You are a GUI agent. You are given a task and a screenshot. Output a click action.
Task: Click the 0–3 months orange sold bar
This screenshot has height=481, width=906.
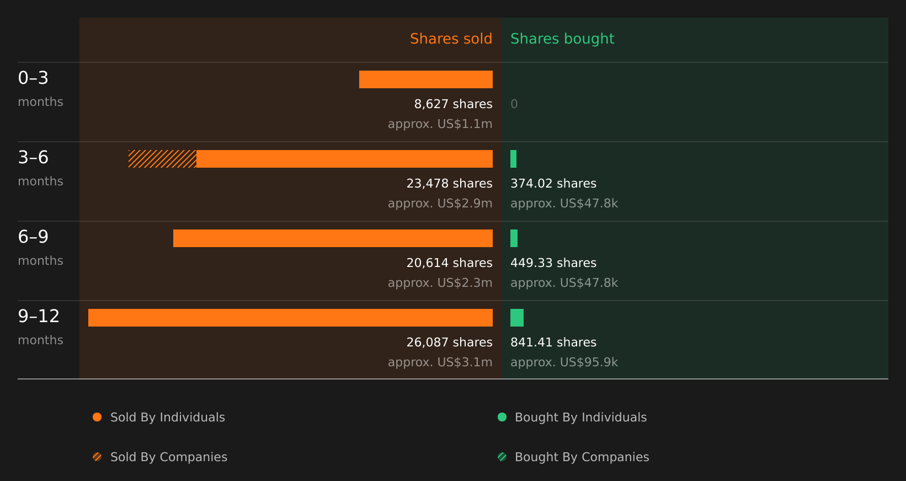pyautogui.click(x=426, y=79)
